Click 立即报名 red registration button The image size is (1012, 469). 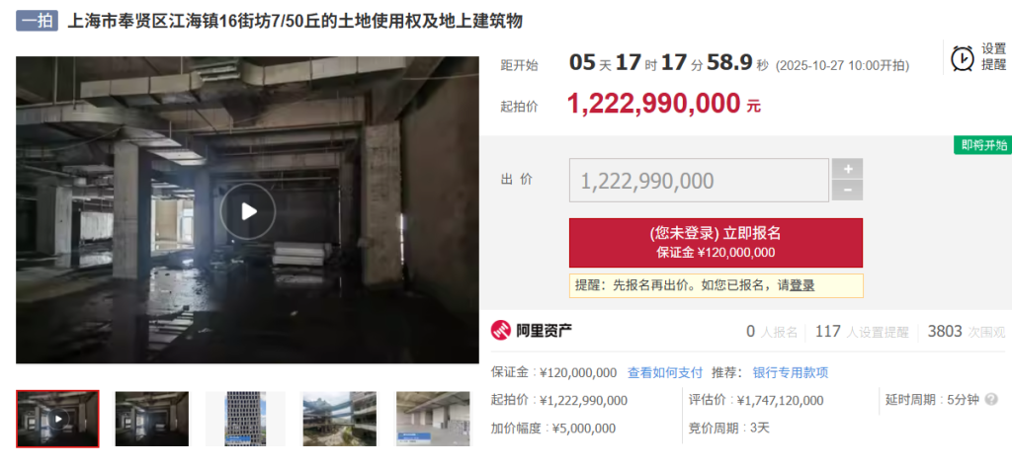coord(716,243)
